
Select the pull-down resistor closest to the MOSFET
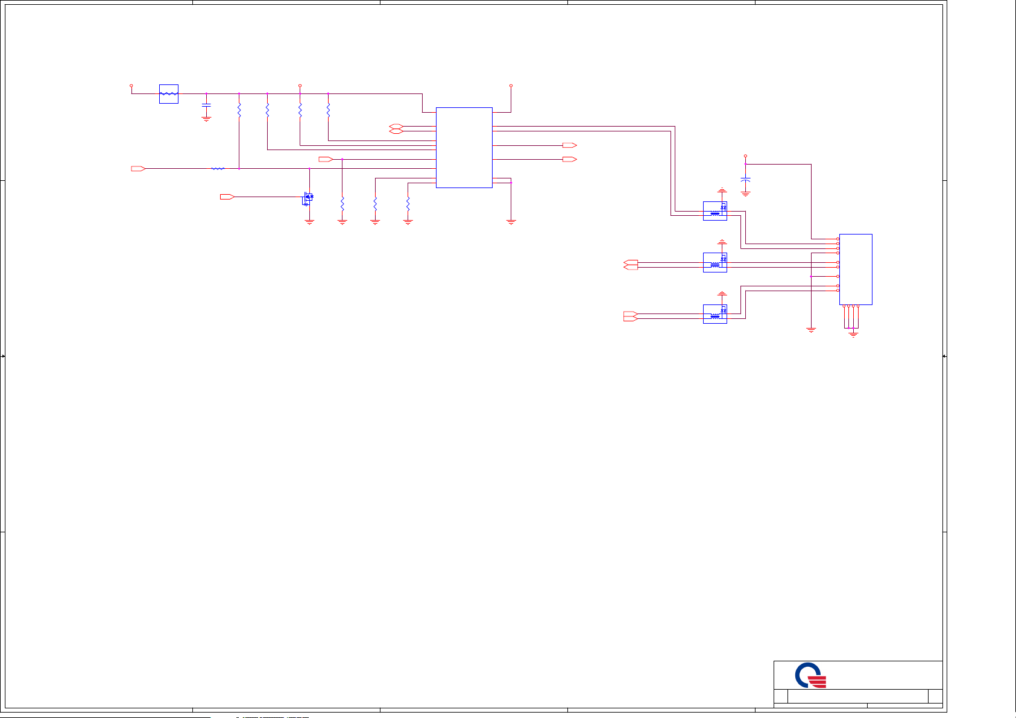click(x=342, y=203)
